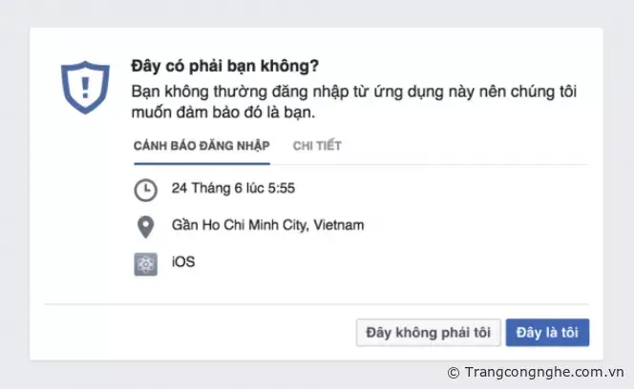Switch to the CHI TIẾT tab

(x=317, y=146)
